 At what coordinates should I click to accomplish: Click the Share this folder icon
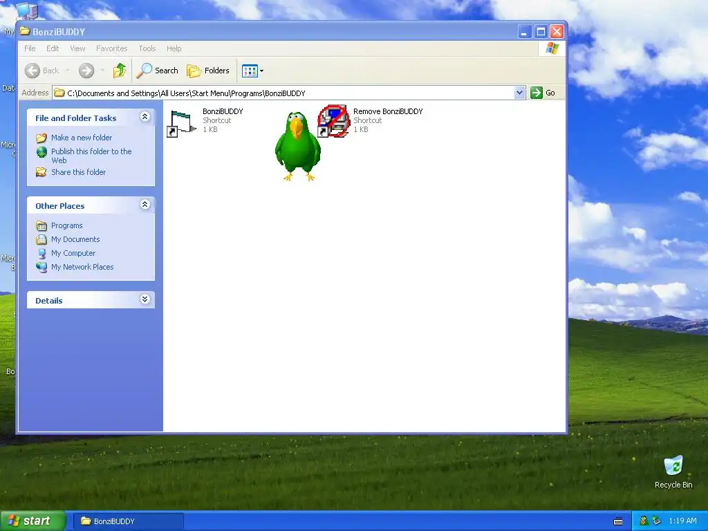[41, 172]
